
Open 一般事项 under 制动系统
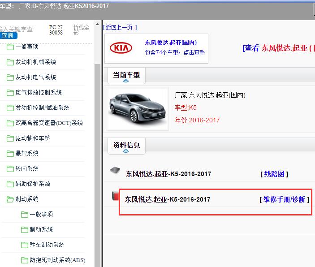click(41, 215)
